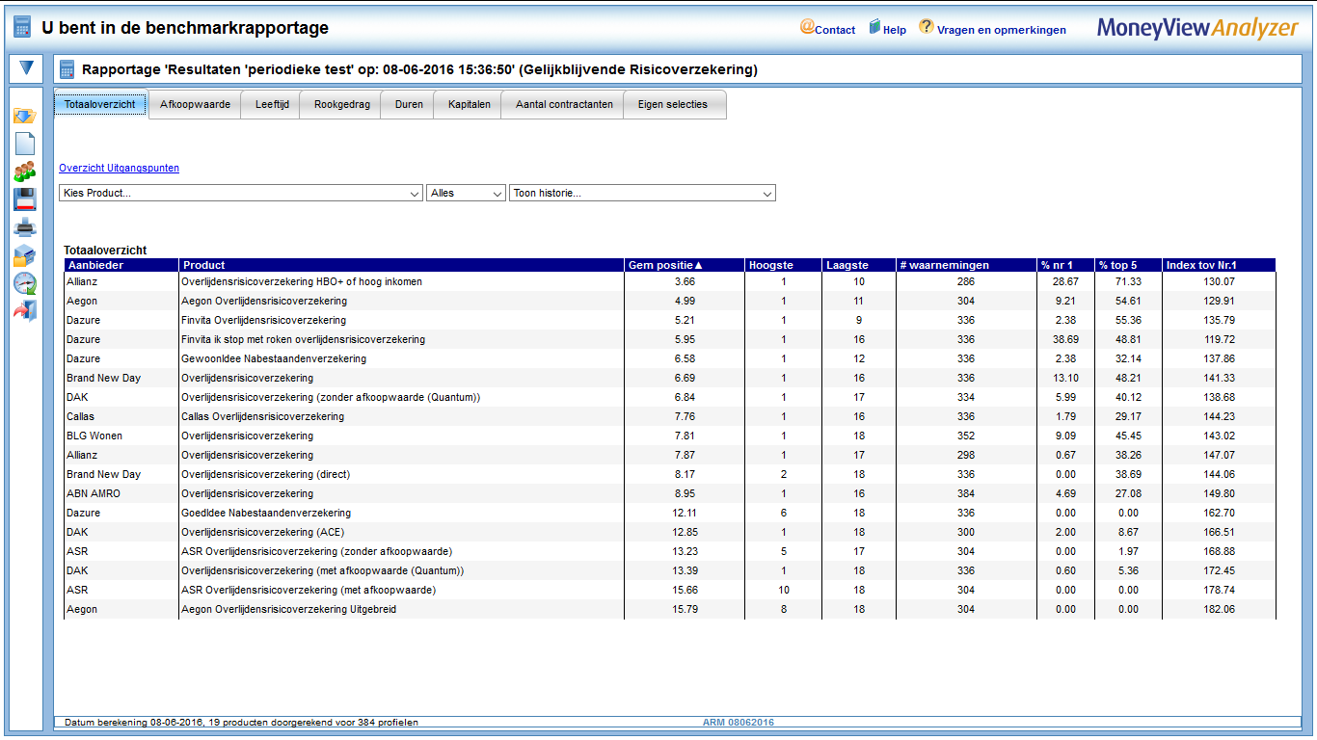
Task: Click the blue down-triangle menu toggle
Action: (25, 68)
